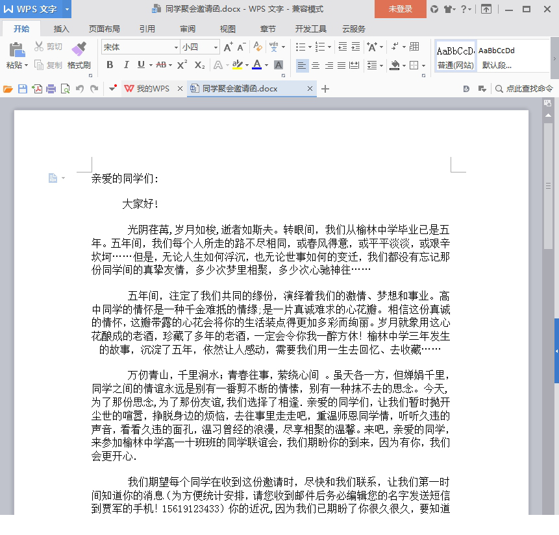559x535 pixels.
Task: Open the 视图 ribbon tab
Action: [228, 29]
